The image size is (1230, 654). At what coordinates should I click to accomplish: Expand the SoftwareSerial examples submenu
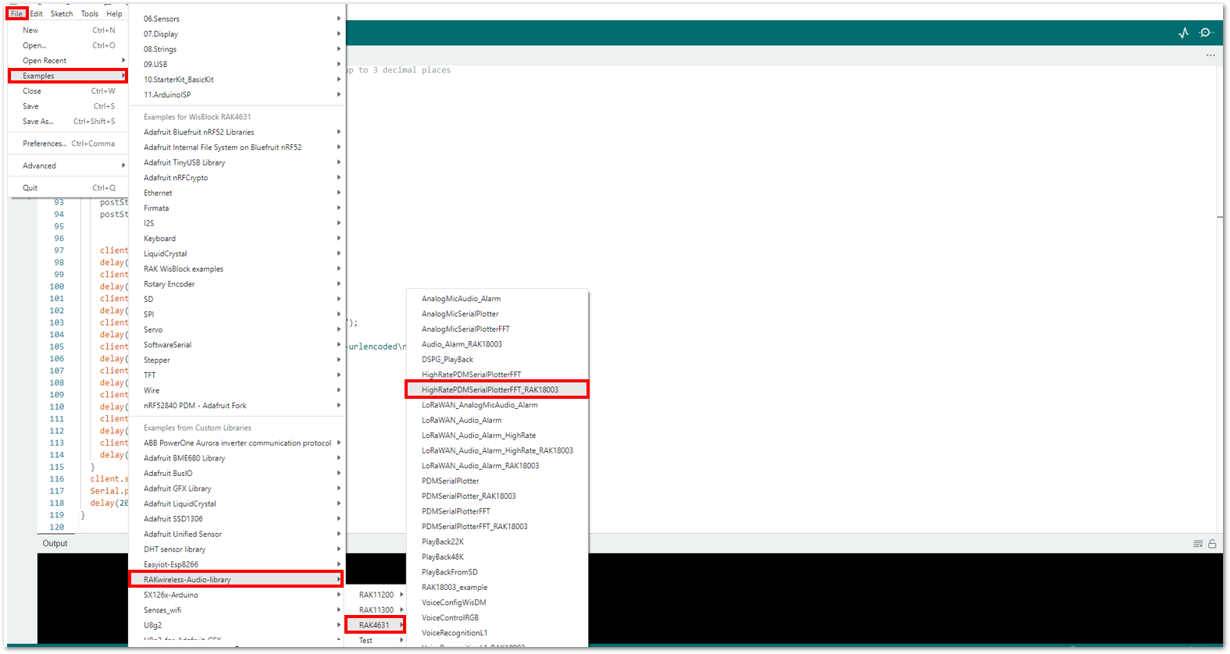237,345
